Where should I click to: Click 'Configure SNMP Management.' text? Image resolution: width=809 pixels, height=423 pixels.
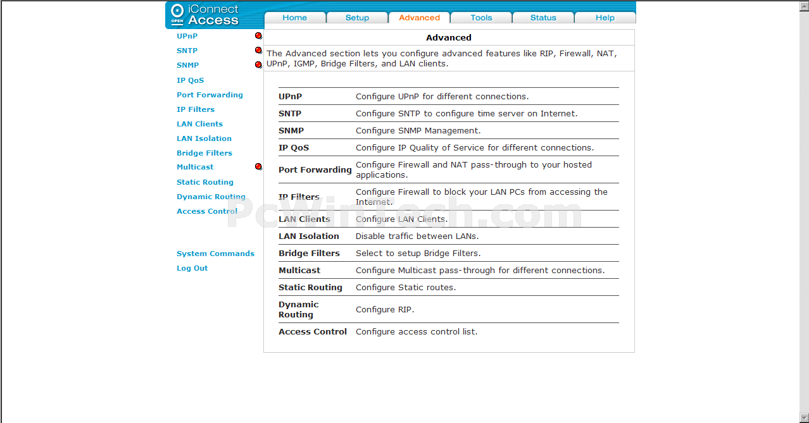418,131
